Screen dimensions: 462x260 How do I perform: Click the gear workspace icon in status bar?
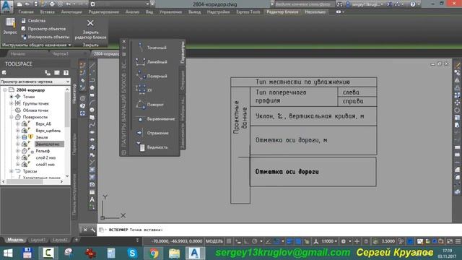344,241
